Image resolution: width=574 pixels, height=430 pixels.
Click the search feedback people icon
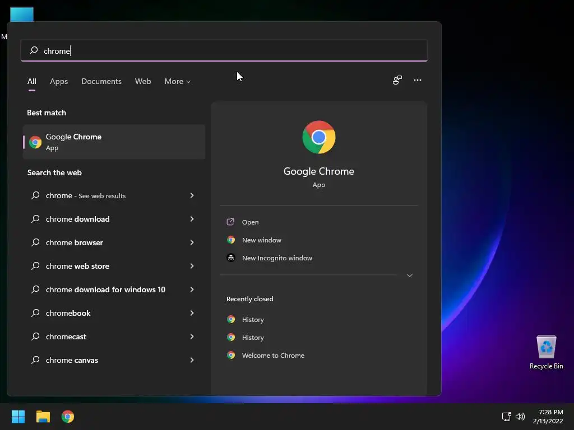[x=397, y=80]
